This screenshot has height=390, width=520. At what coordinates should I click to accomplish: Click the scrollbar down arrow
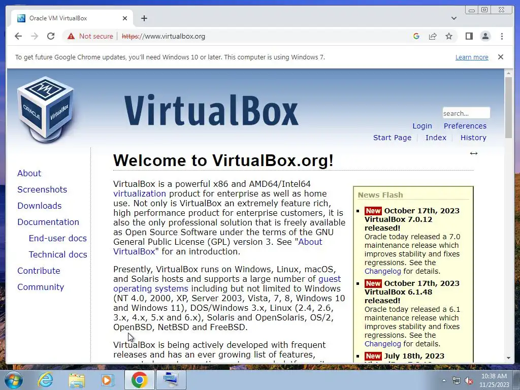coord(508,358)
